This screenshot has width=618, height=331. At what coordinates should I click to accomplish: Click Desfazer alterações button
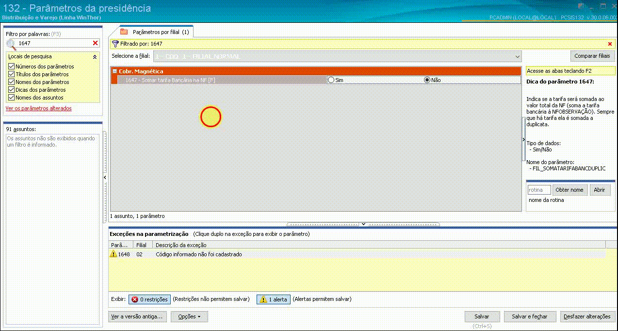pos(587,316)
